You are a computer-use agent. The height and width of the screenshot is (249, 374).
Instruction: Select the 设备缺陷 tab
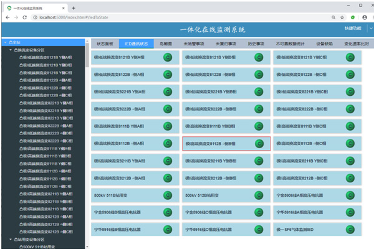coord(325,44)
